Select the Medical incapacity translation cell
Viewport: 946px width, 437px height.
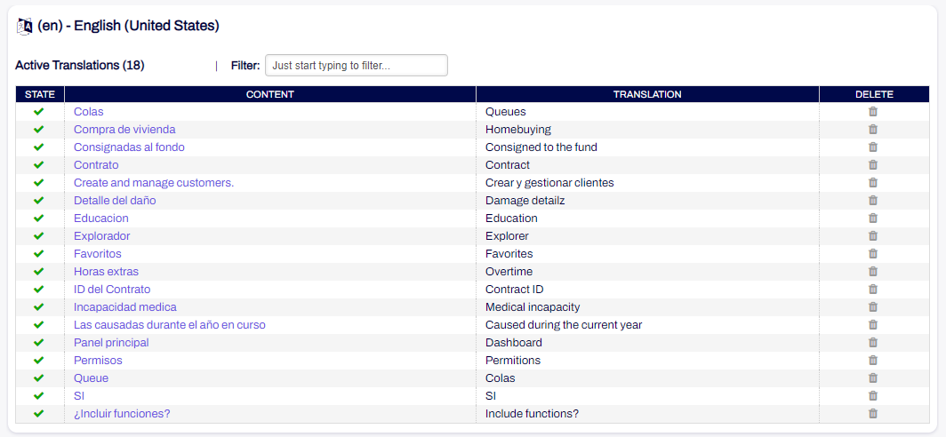[647, 306]
